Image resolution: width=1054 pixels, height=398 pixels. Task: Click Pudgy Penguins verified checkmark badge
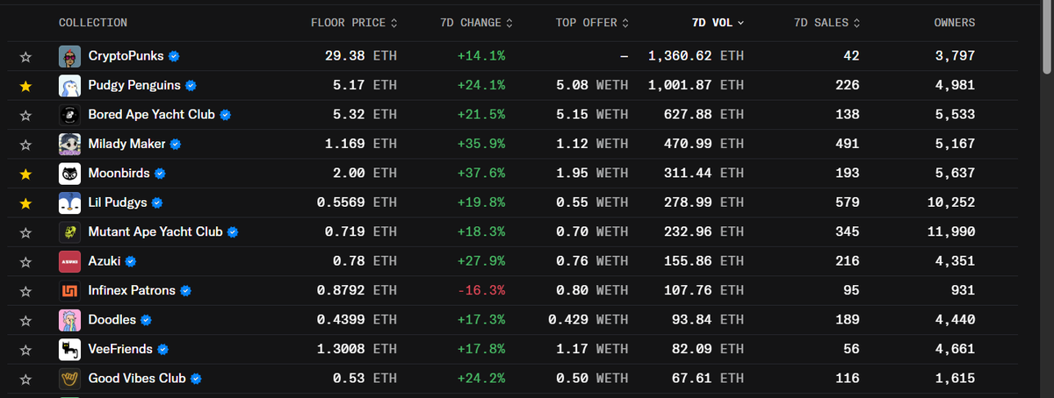191,86
